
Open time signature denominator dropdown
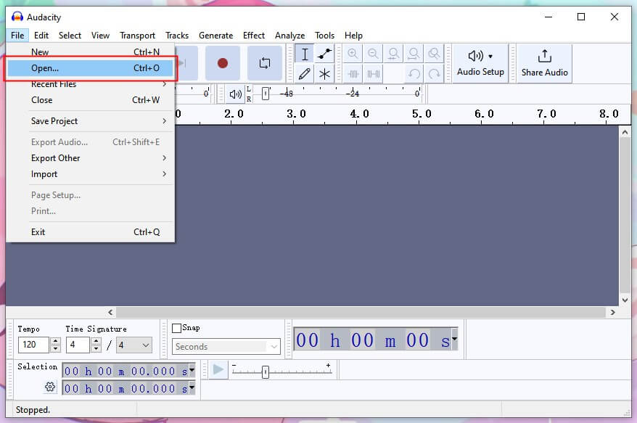pyautogui.click(x=134, y=345)
